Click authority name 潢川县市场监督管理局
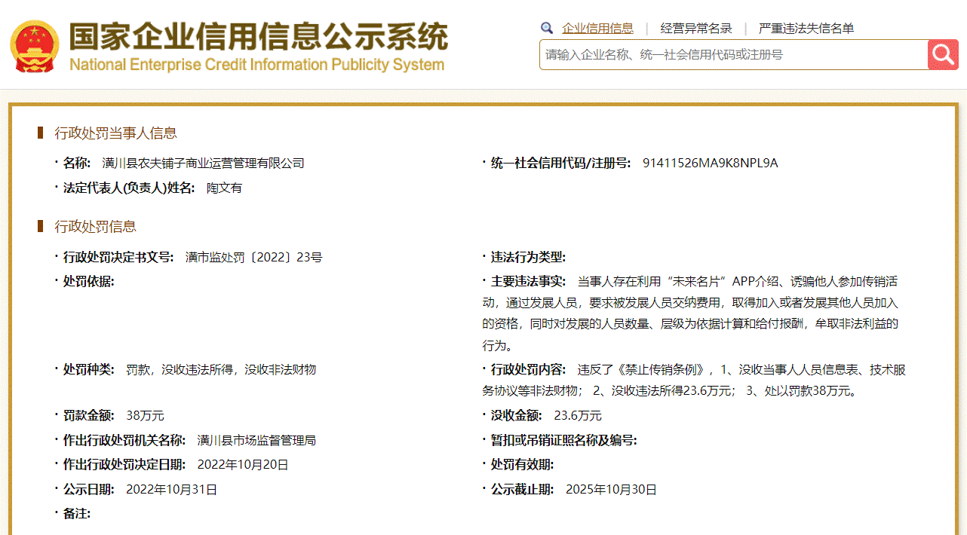Screen dimensions: 967x535 tap(256, 441)
